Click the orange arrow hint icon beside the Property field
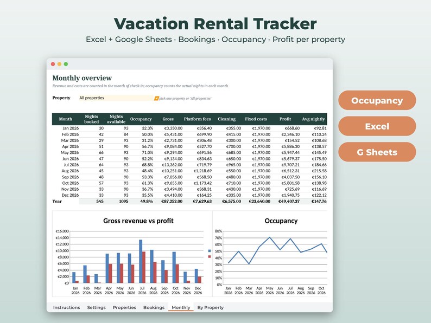431x323 pixels. [156, 98]
